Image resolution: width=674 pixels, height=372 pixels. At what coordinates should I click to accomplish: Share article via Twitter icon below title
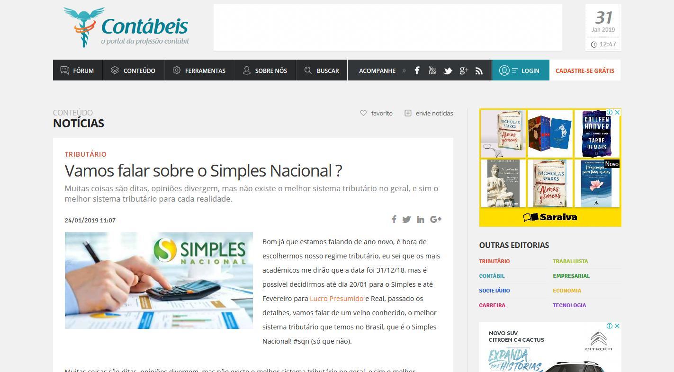406,220
